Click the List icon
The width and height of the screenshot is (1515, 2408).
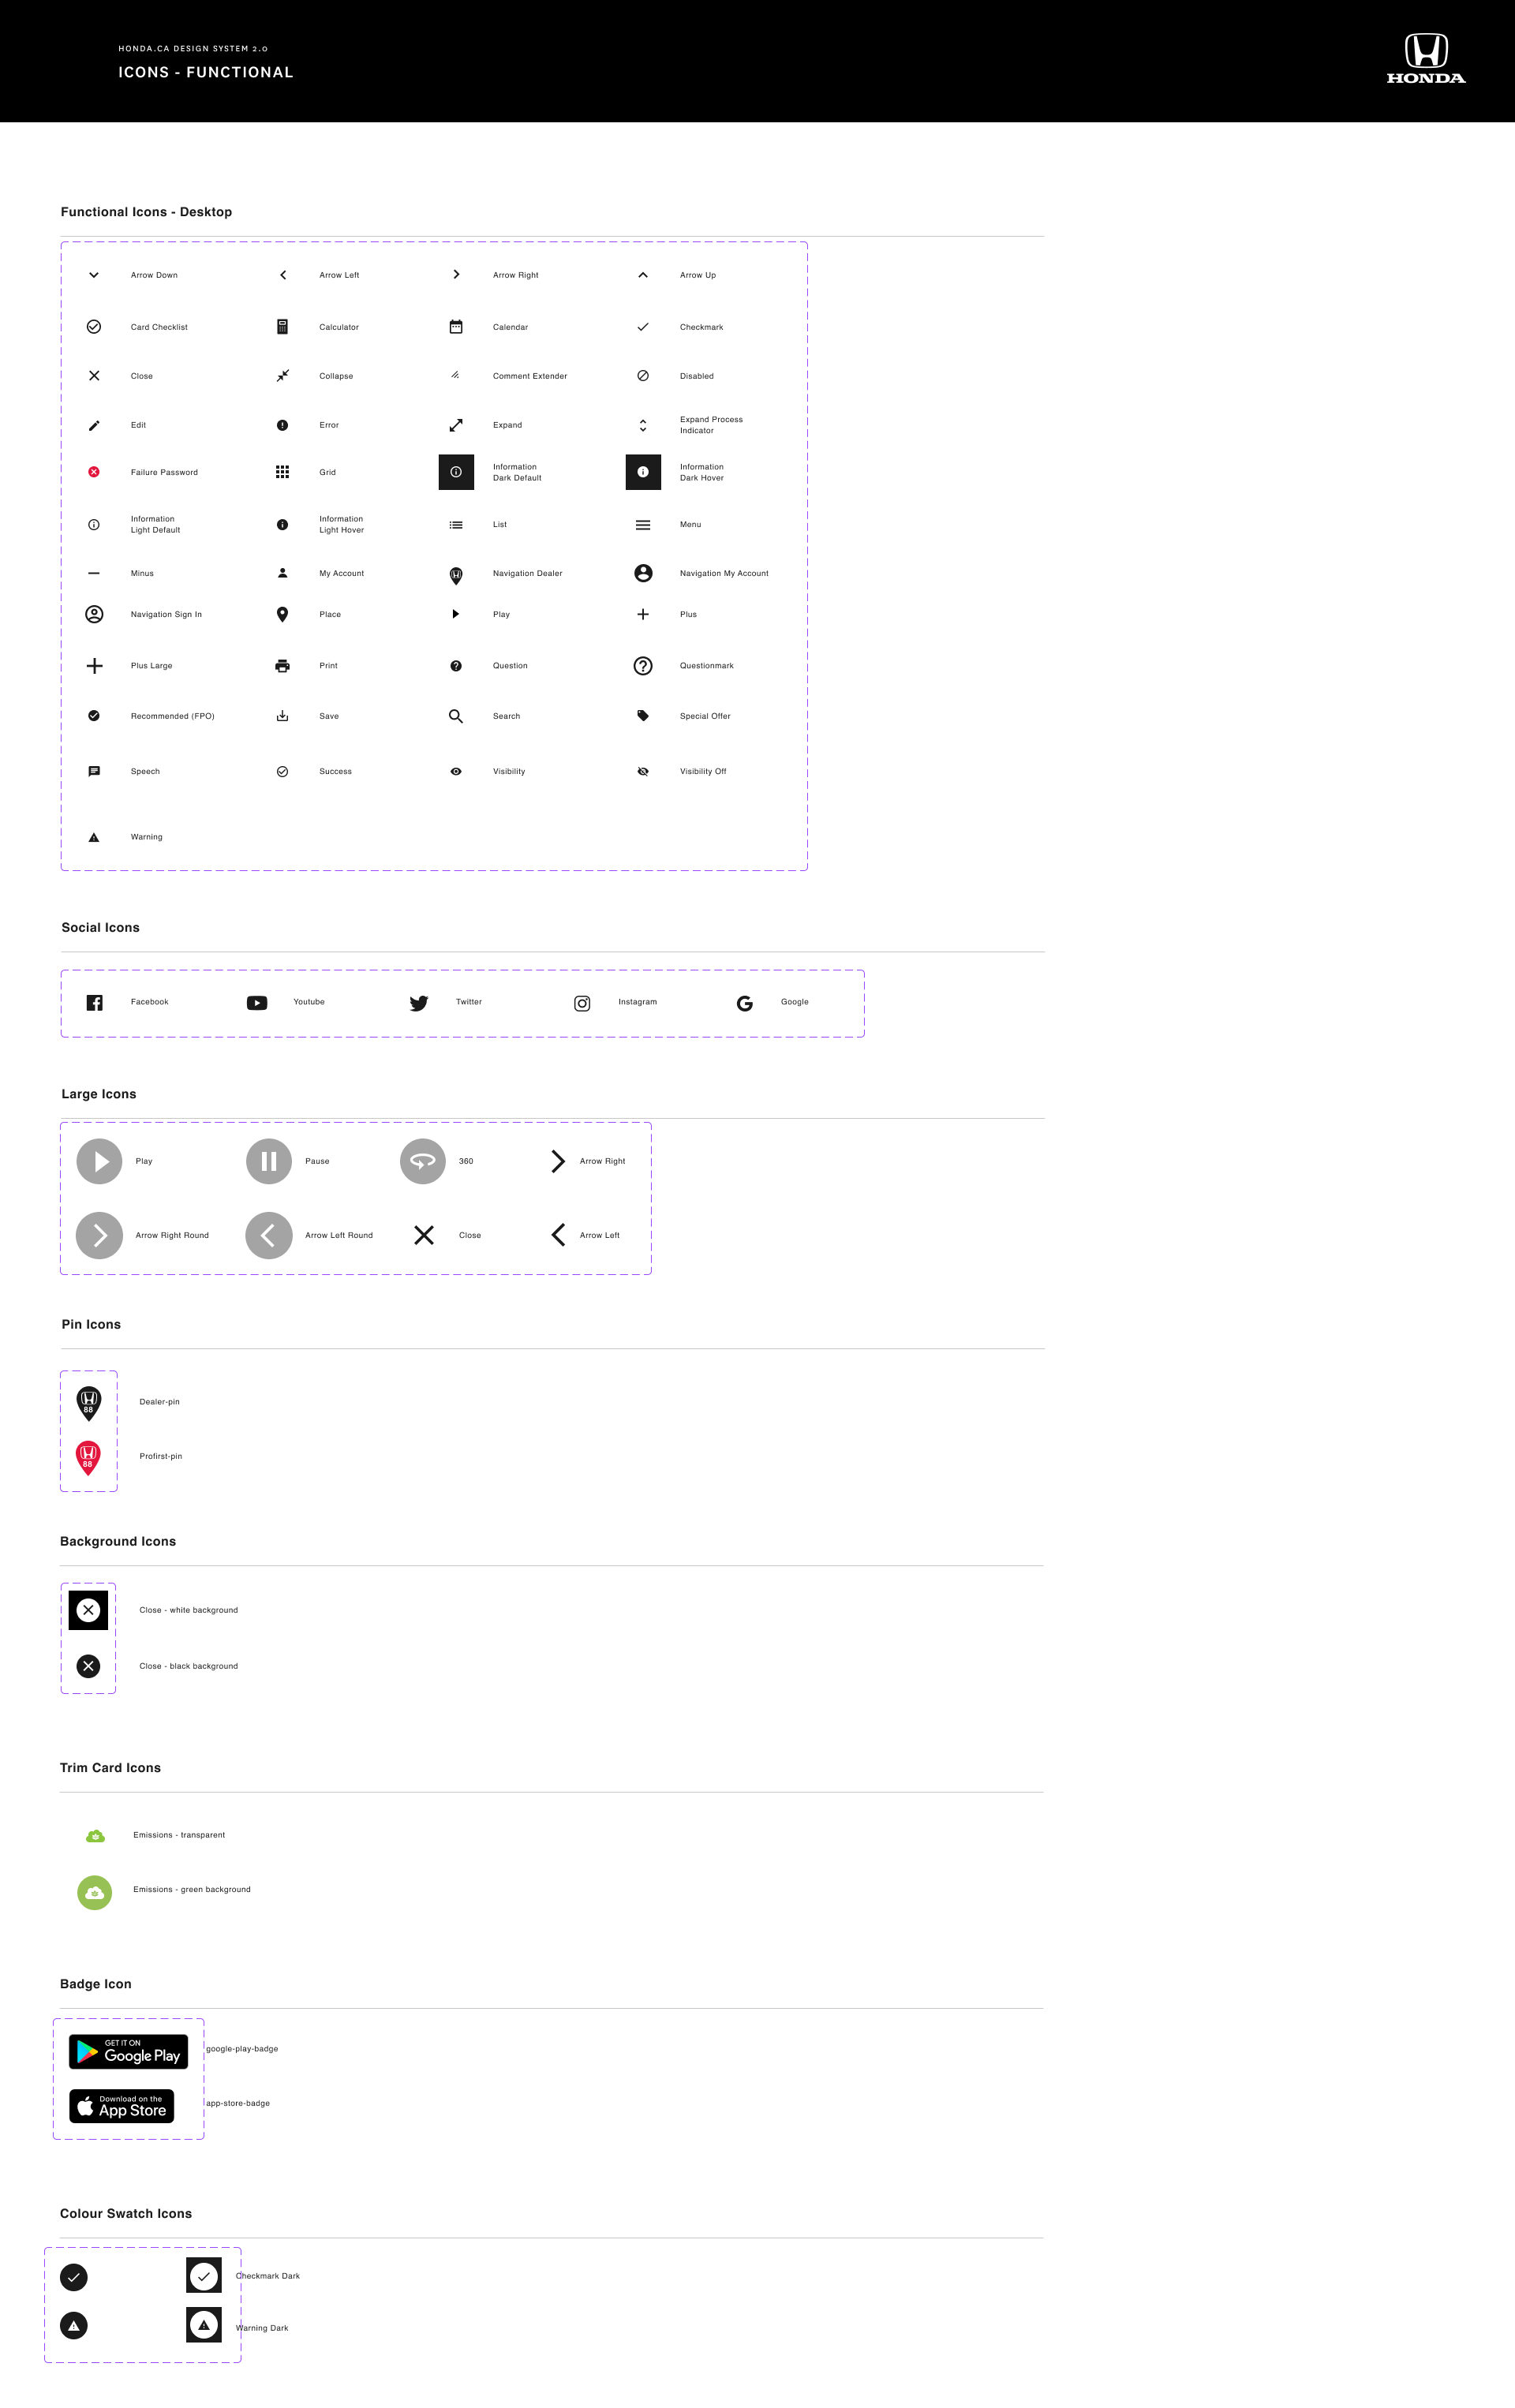[x=456, y=525]
